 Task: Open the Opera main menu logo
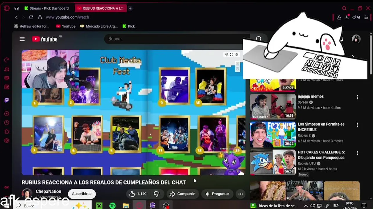7,8
